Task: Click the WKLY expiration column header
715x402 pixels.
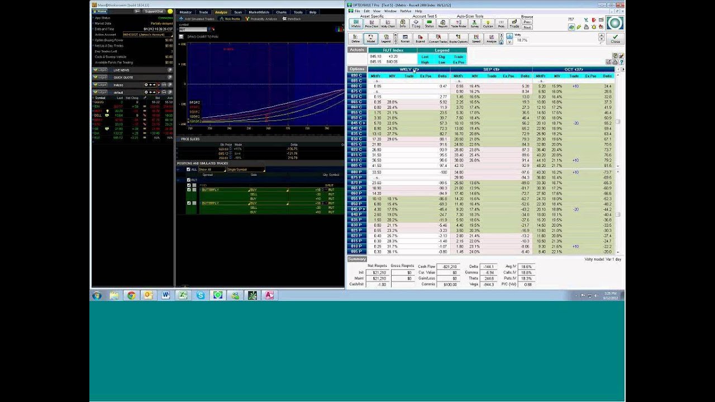Action: pos(409,70)
